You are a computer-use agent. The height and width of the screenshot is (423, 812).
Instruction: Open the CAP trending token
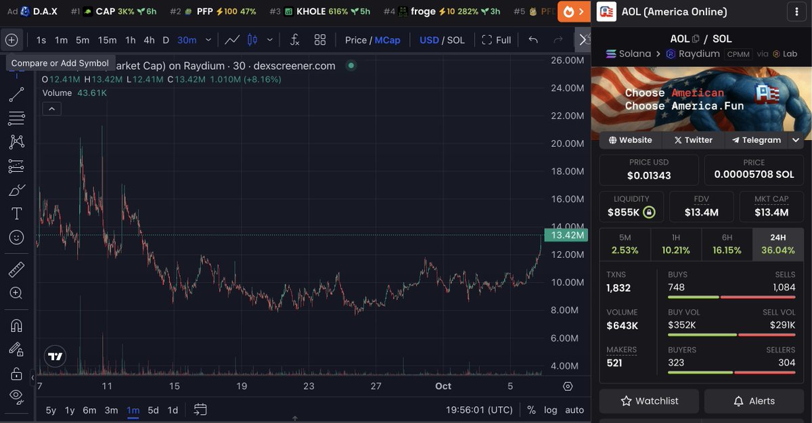point(114,12)
